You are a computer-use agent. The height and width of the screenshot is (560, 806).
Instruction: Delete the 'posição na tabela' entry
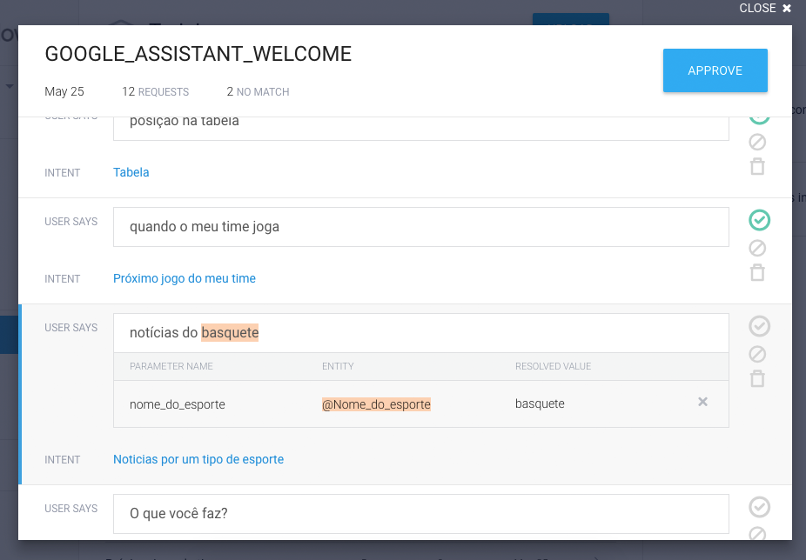click(x=757, y=166)
